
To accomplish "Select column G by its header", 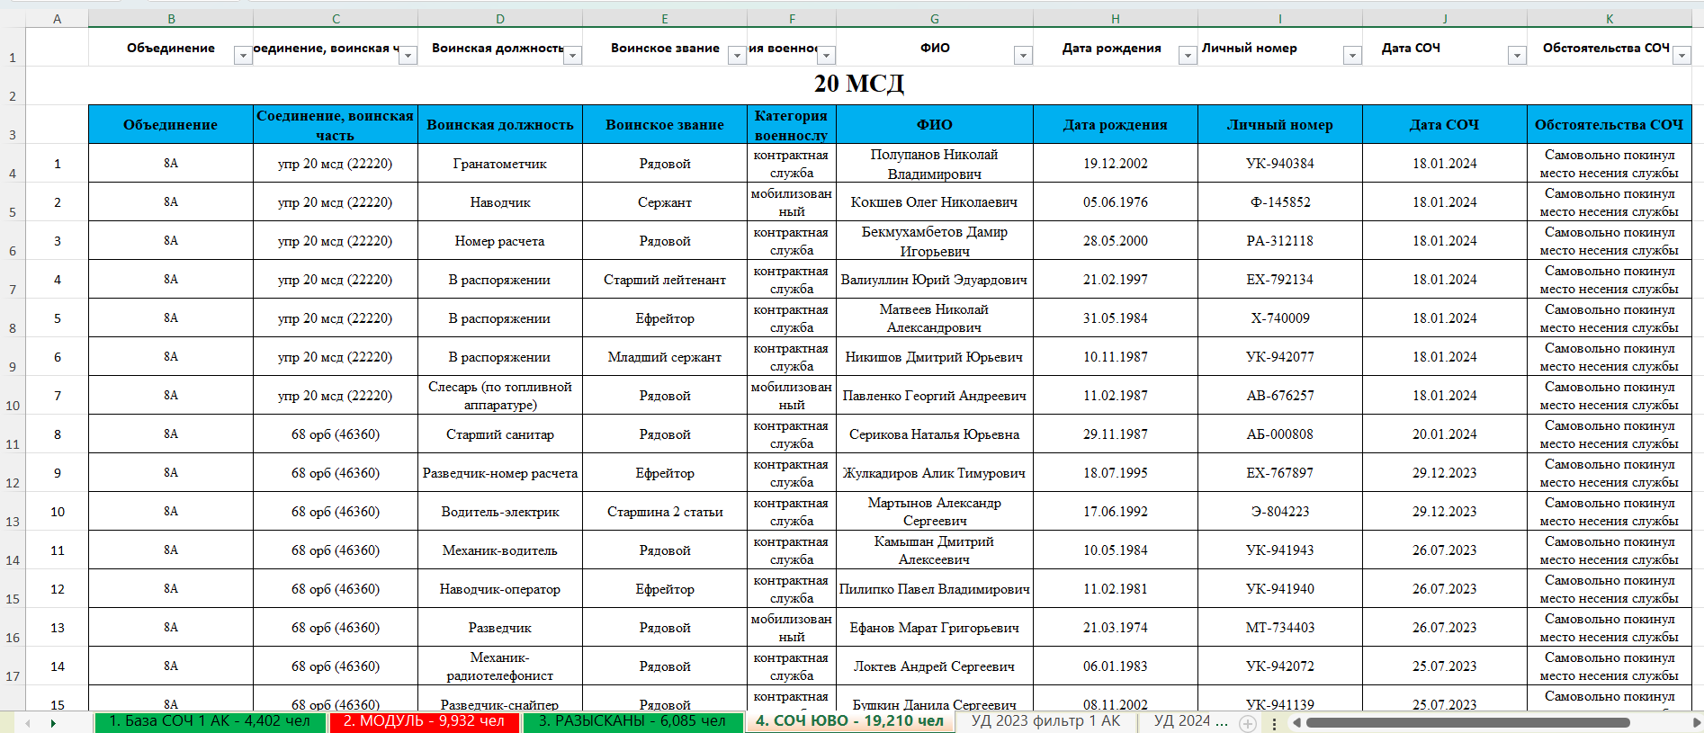I will coord(934,19).
